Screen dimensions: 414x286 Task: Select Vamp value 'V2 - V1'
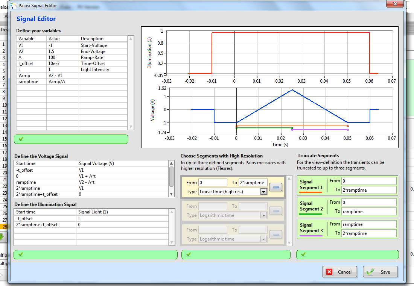[62, 76]
